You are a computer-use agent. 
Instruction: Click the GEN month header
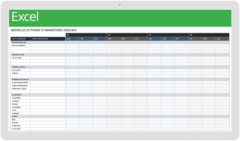73,39
